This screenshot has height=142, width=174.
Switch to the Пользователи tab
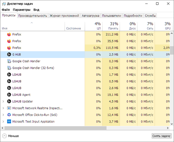coord(111,16)
